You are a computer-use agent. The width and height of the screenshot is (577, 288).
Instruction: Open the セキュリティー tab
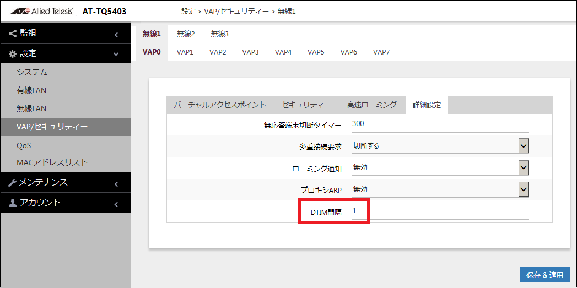pos(306,105)
